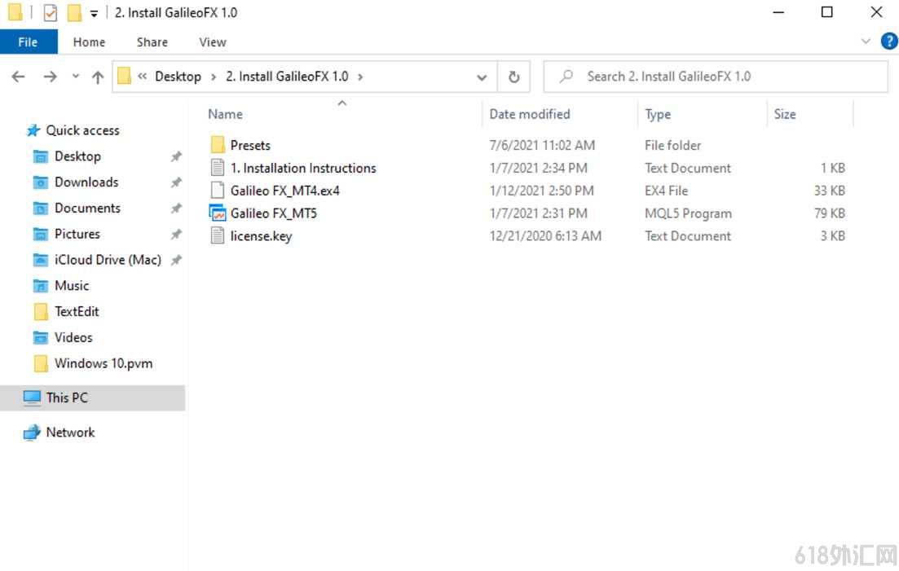The width and height of the screenshot is (899, 571).
Task: Open Music in the navigation pane
Action: tap(72, 285)
